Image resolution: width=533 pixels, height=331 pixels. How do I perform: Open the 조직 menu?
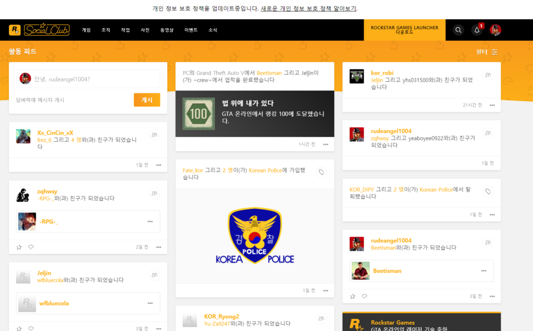106,30
